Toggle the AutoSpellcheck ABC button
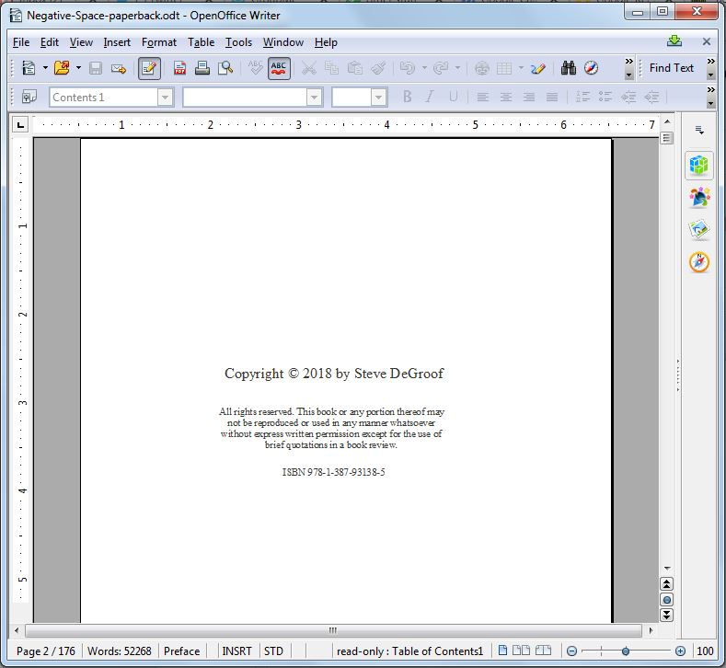The width and height of the screenshot is (726, 668). pos(279,68)
